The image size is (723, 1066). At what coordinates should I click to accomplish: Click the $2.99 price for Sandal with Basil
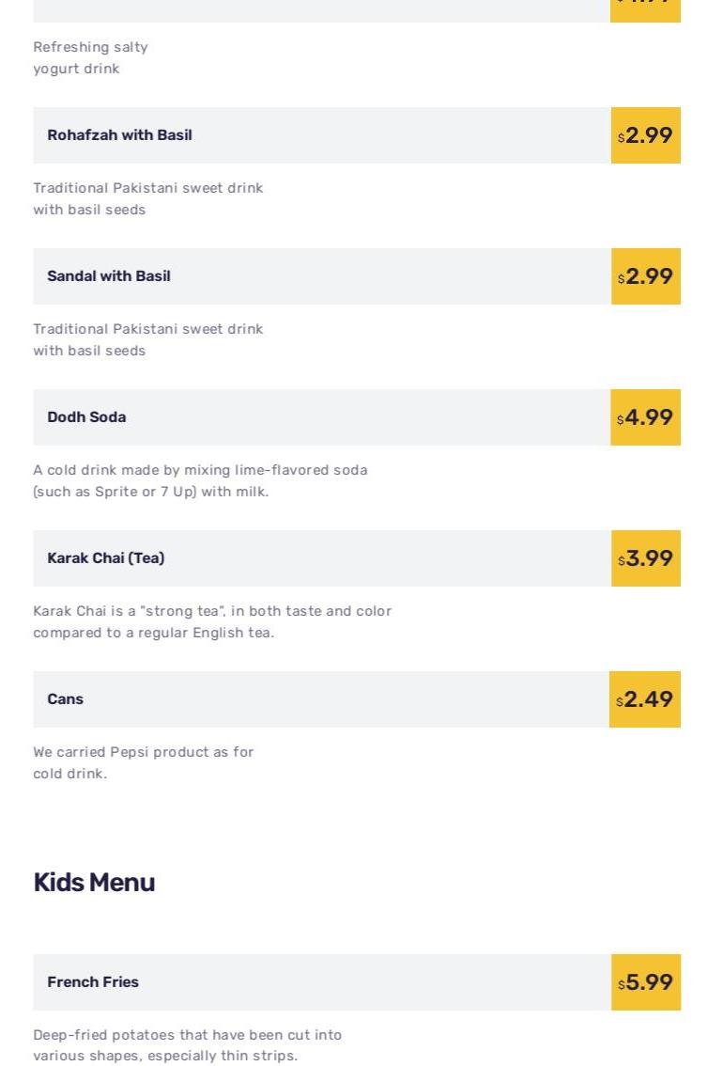click(x=646, y=276)
